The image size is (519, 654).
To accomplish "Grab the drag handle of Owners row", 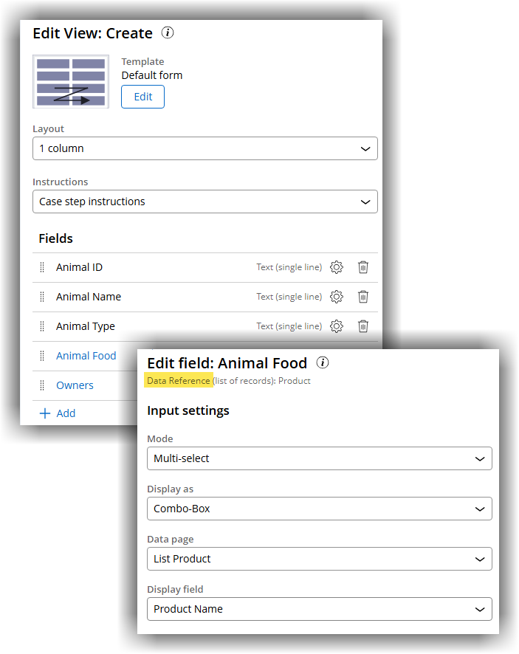I will pyautogui.click(x=42, y=385).
